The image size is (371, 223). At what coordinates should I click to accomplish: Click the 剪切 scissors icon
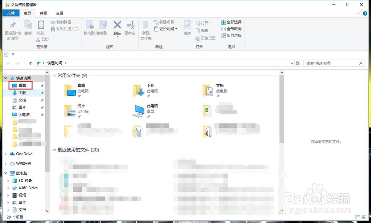coord(38,39)
